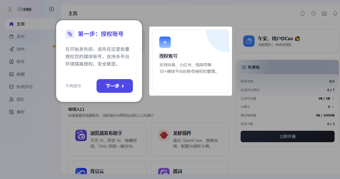This screenshot has height=179, width=340.
Task: Click the 下一步 button in the guide popup
Action: tap(115, 86)
